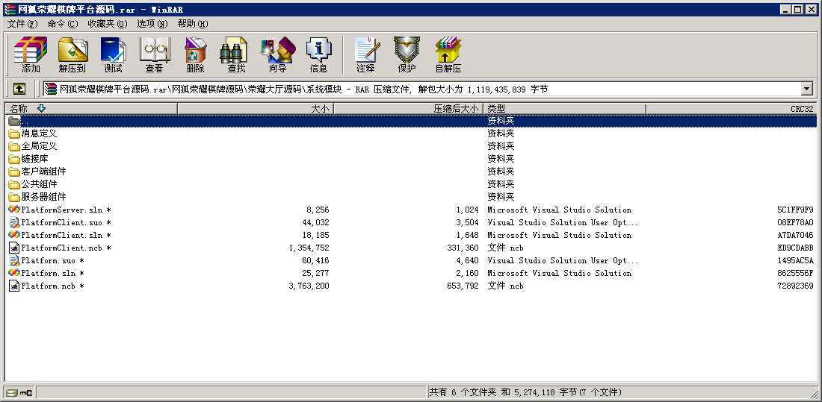Click size value 3,763,200
This screenshot has width=822, height=402.
(x=309, y=286)
